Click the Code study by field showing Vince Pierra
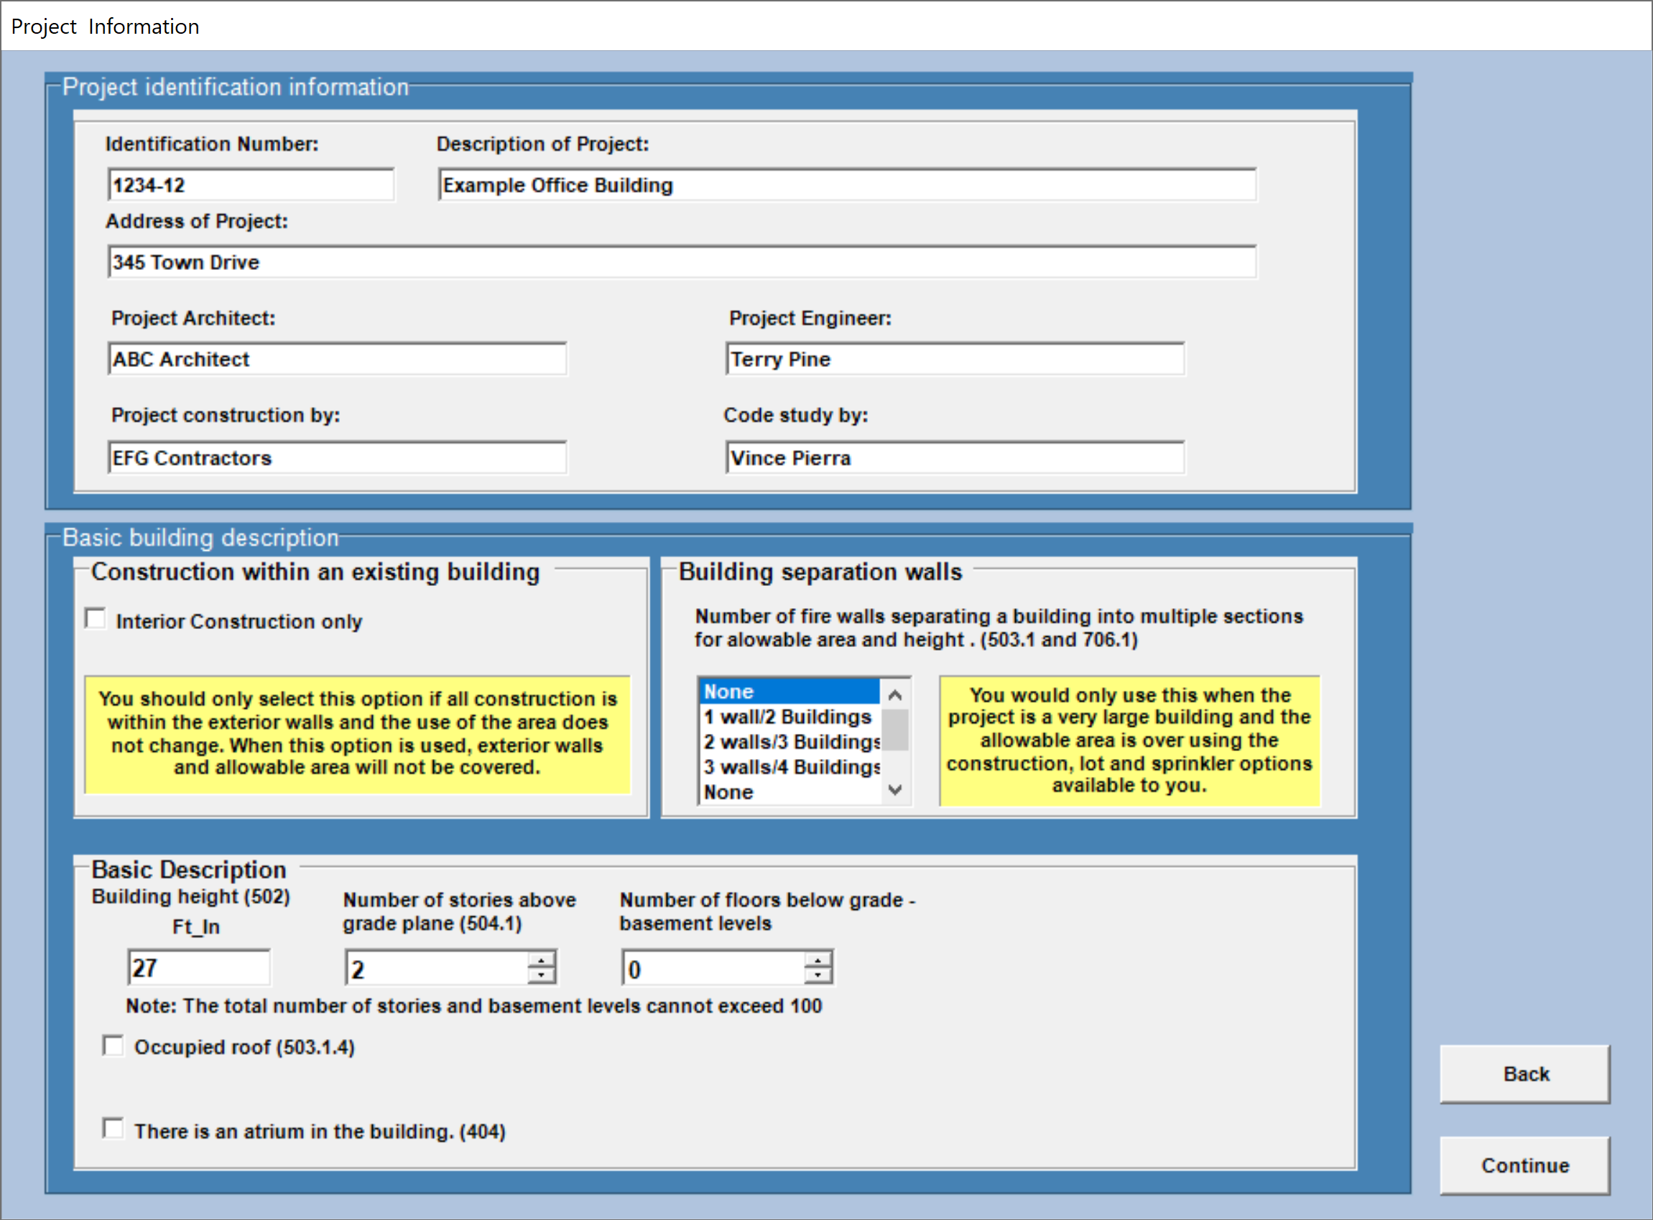Image resolution: width=1653 pixels, height=1220 pixels. (953, 457)
